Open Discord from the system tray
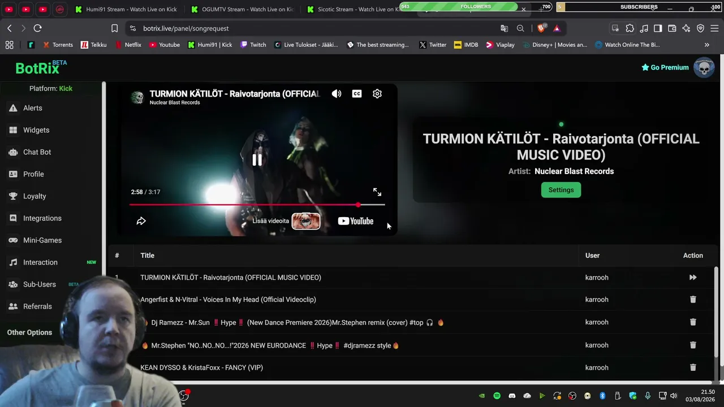 click(512, 396)
